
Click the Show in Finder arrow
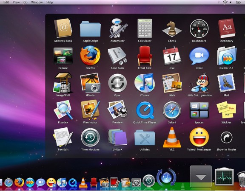[226, 138]
